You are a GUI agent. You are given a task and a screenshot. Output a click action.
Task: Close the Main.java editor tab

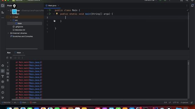click(58, 5)
